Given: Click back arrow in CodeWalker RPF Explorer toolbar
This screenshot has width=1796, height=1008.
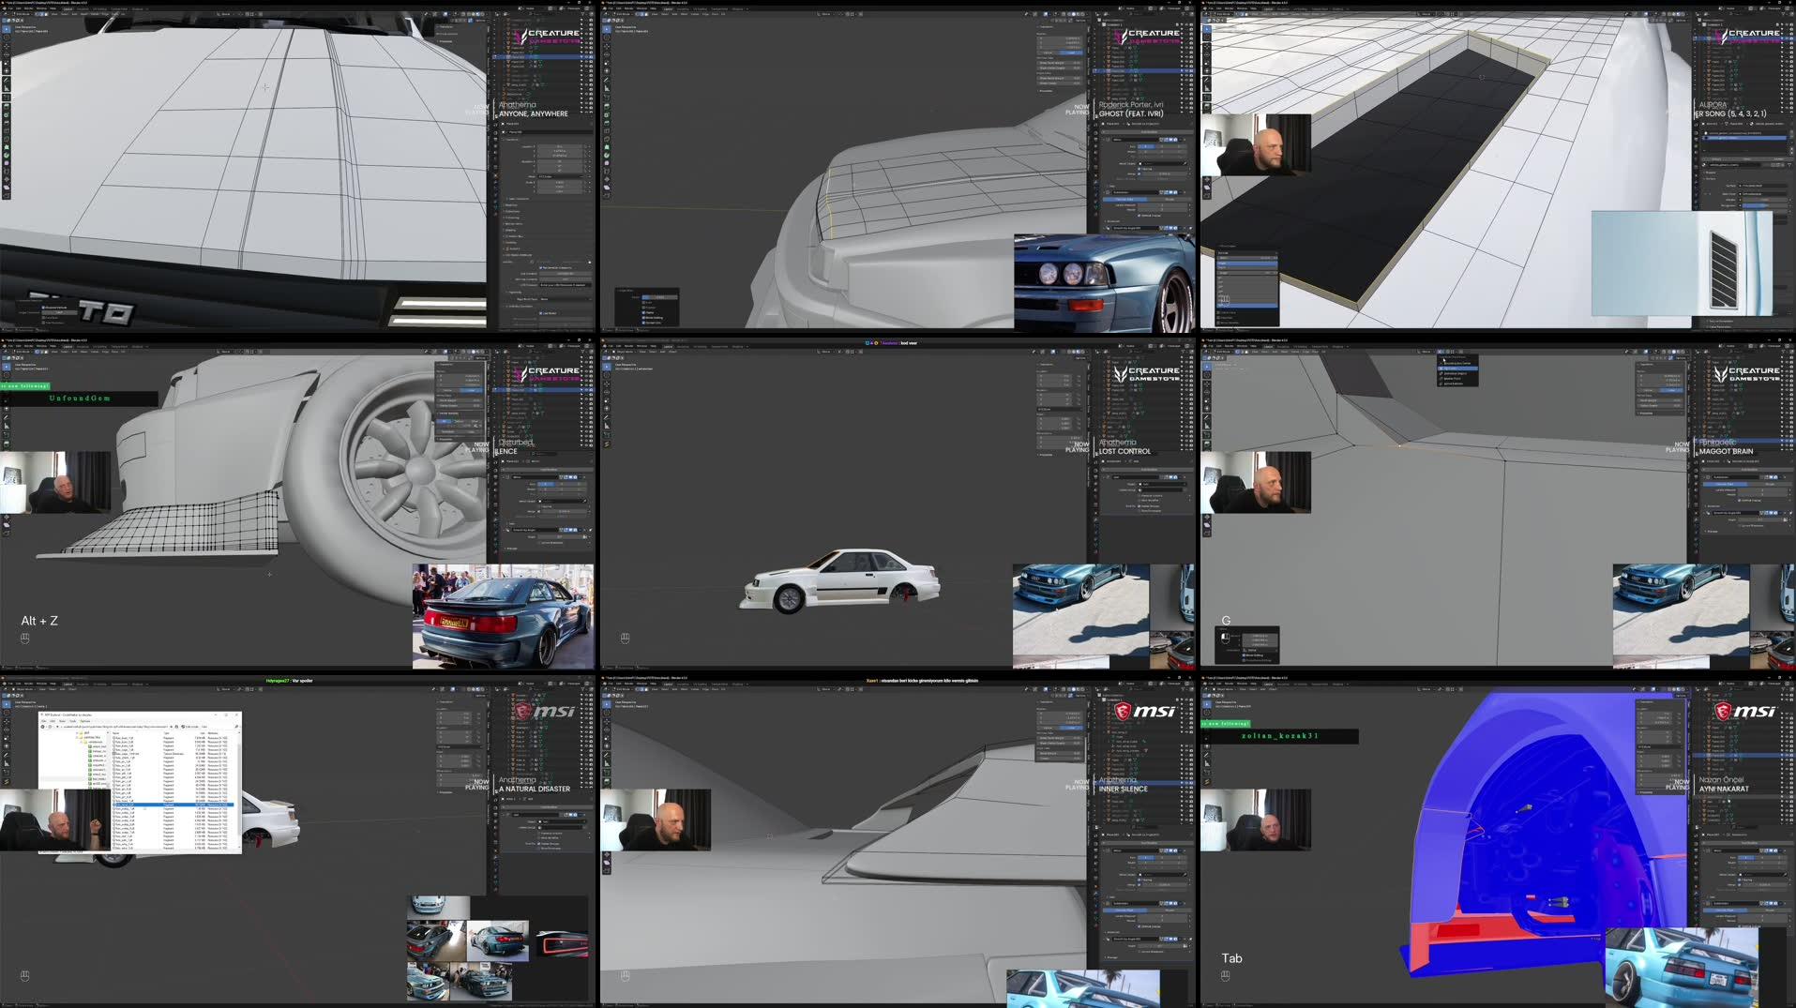Looking at the screenshot, I should [42, 727].
